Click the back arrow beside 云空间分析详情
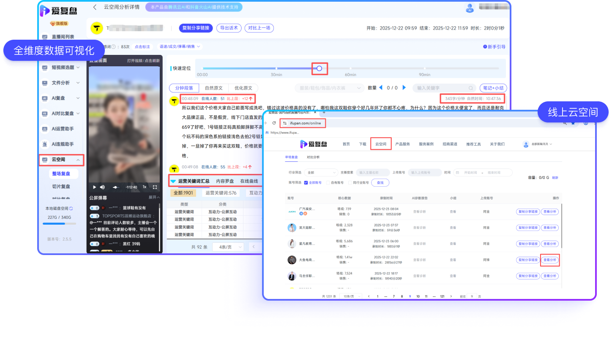The height and width of the screenshot is (353, 612). click(x=95, y=7)
